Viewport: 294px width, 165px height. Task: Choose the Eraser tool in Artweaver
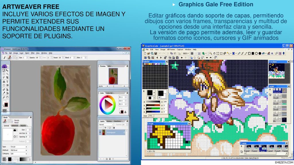[4, 89]
